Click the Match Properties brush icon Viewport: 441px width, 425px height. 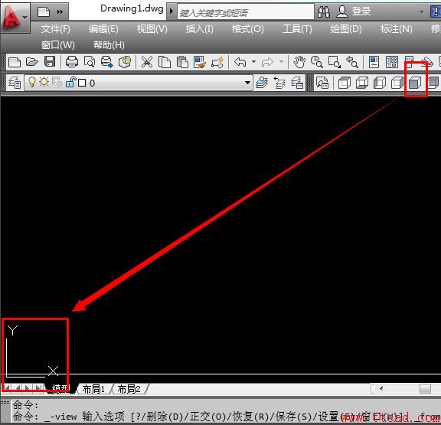(200, 62)
